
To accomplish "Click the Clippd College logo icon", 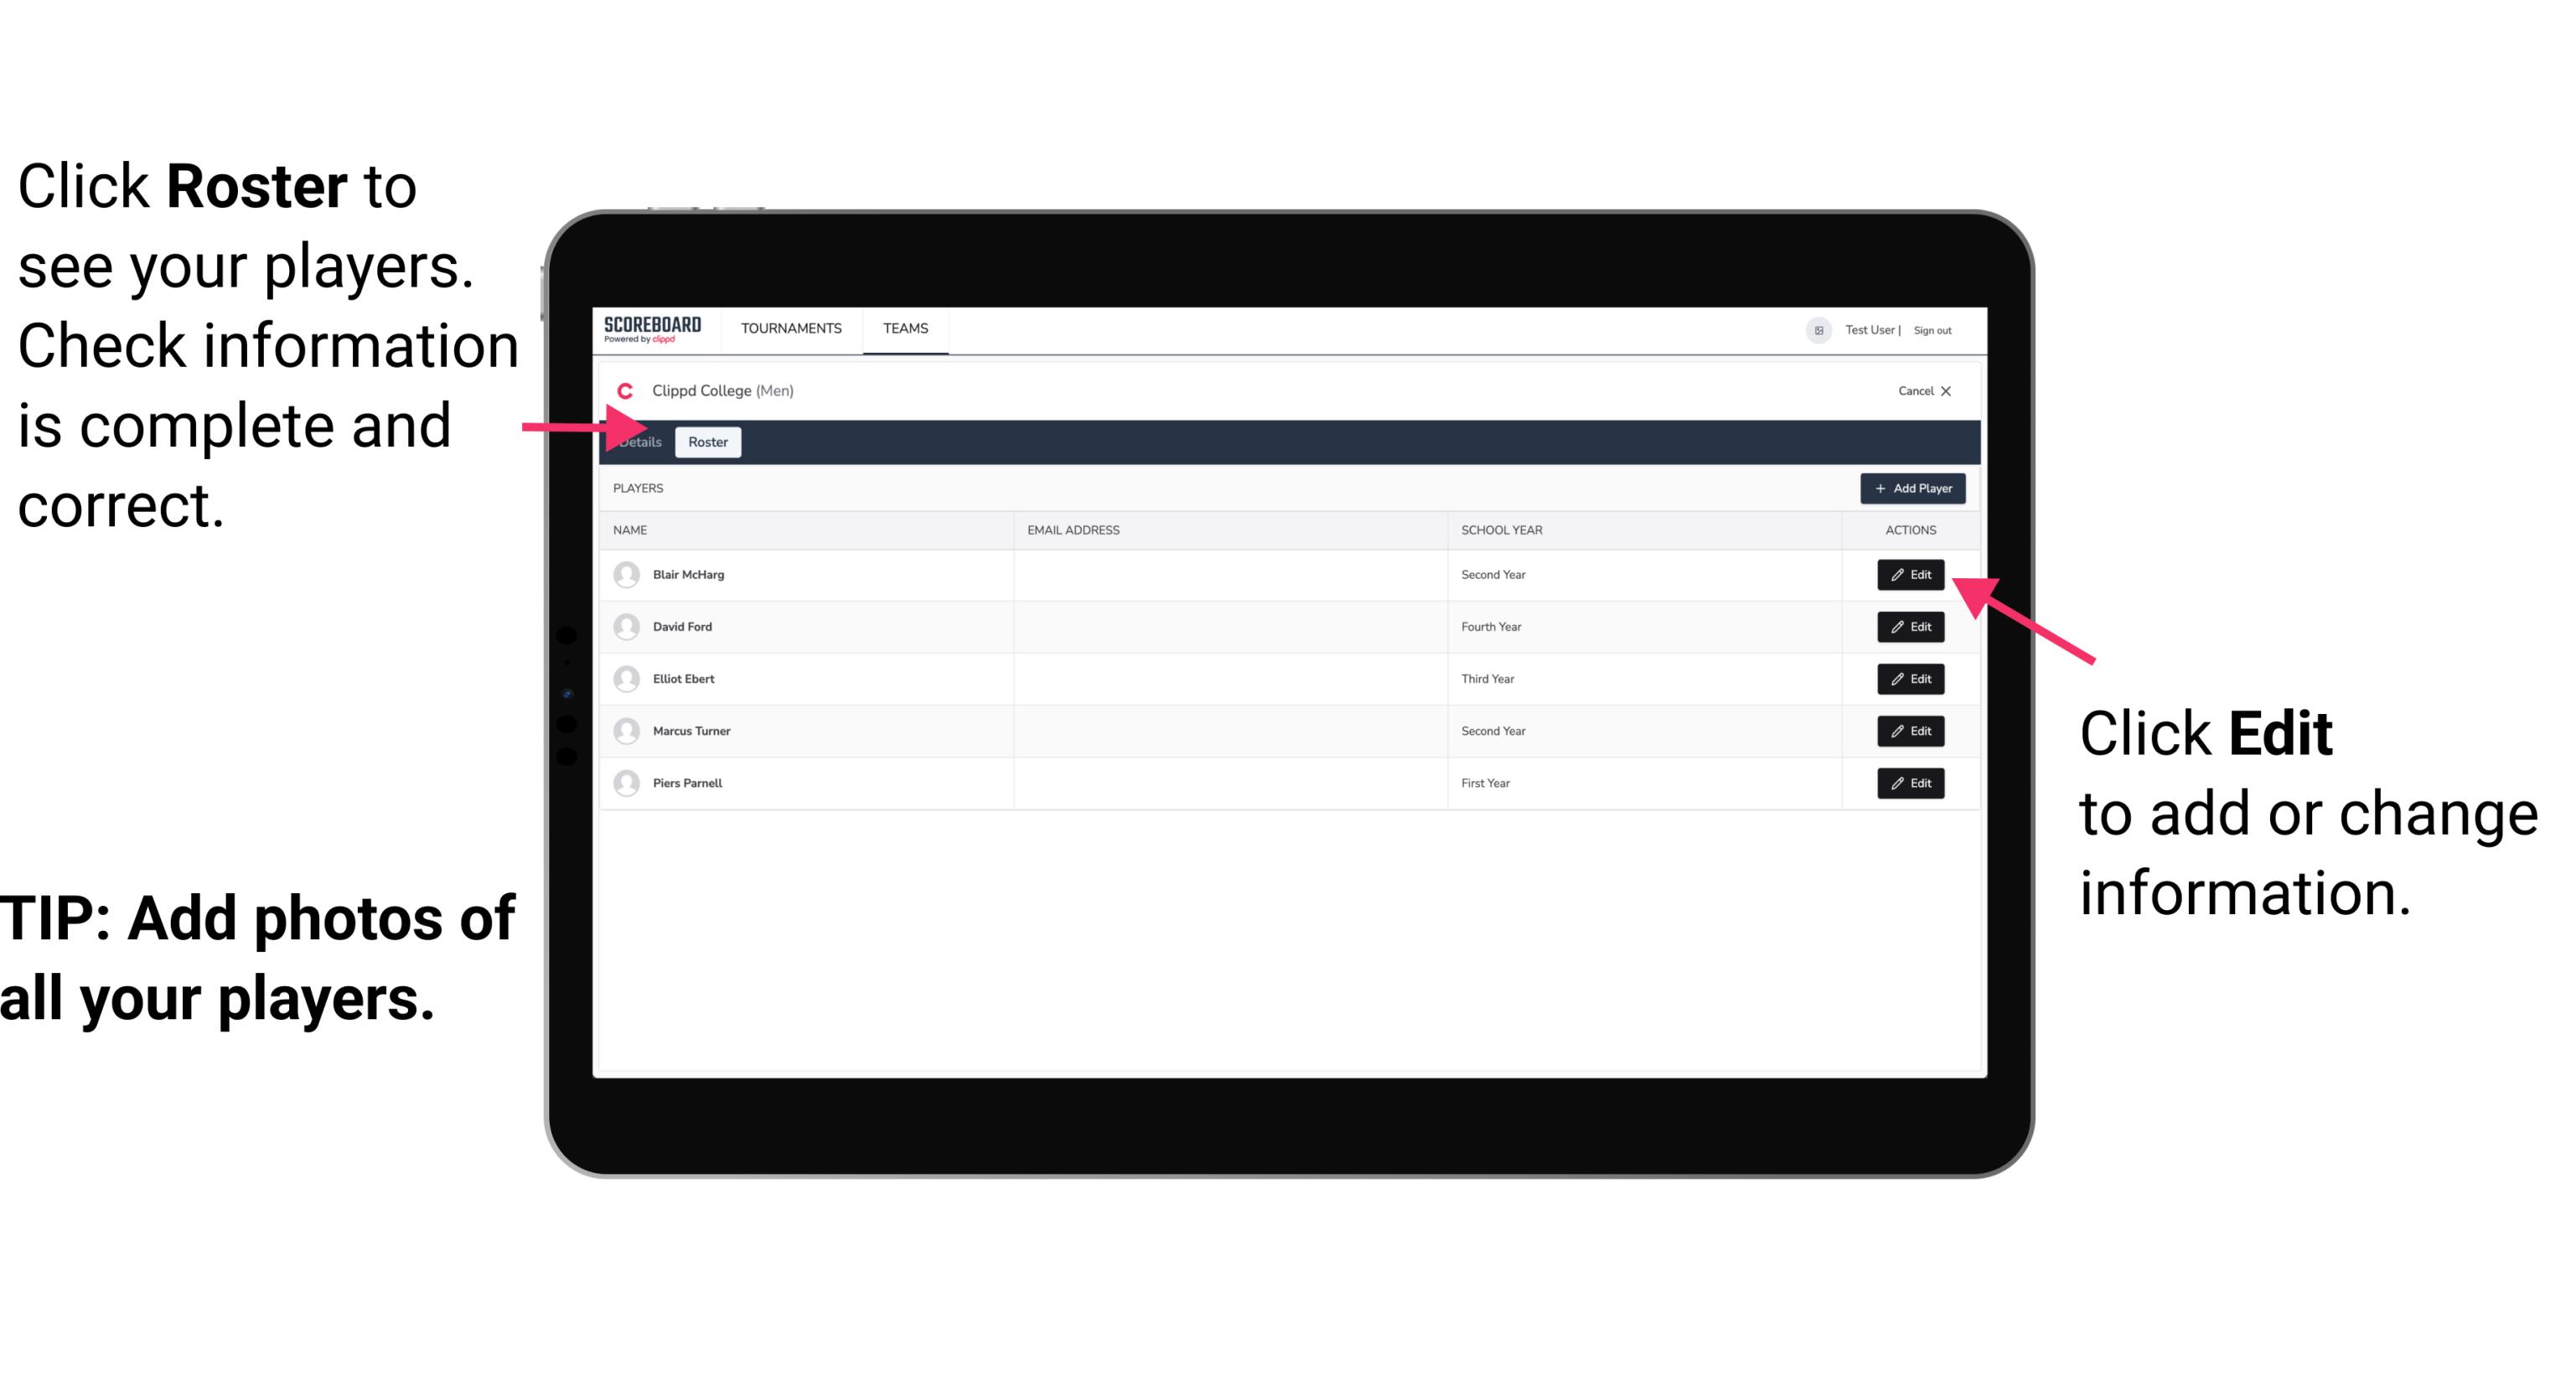I will pos(624,389).
